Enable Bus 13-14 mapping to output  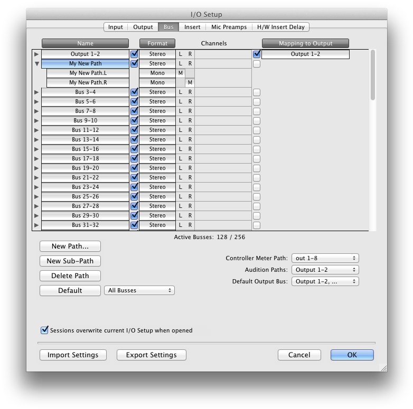coord(257,140)
